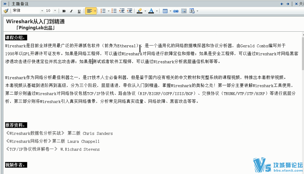This screenshot has height=174, width=304.
Task: Click the text TCP/IP协议栈 in the paragraph
Action: tap(100, 94)
